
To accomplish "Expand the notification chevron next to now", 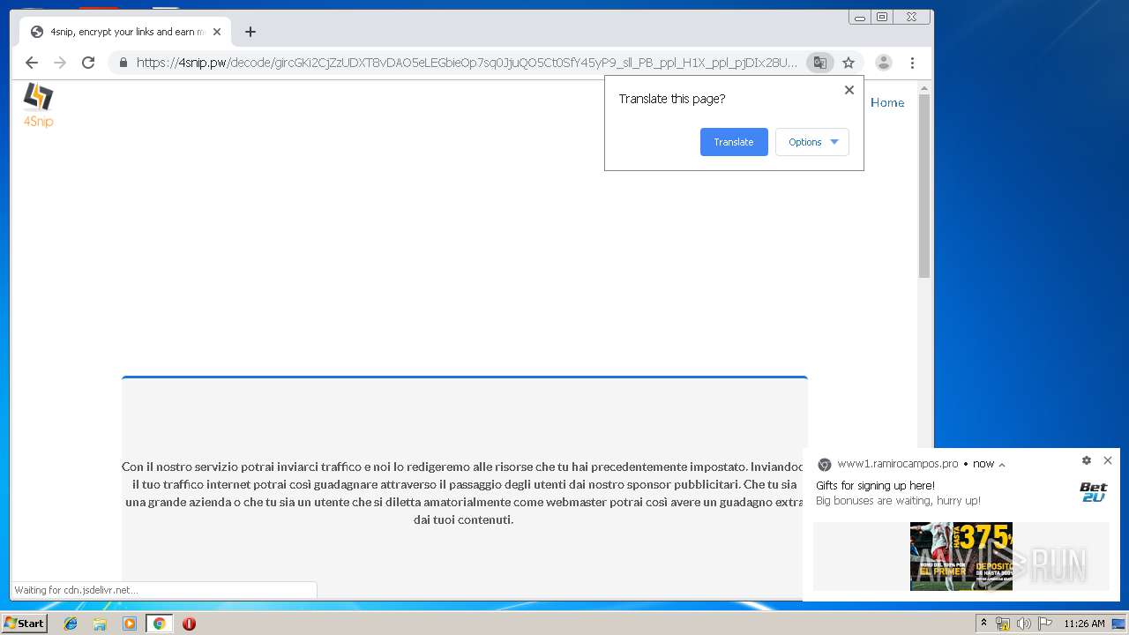I will tap(1002, 465).
